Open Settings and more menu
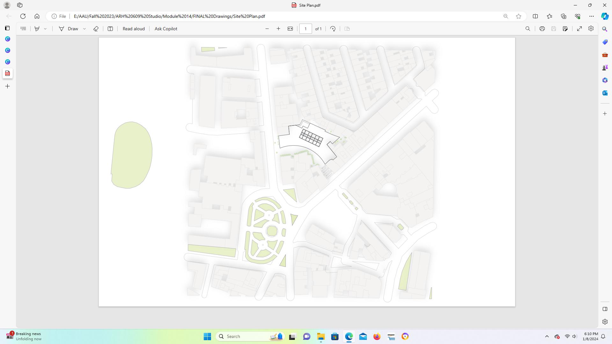612x344 pixels. tap(591, 16)
